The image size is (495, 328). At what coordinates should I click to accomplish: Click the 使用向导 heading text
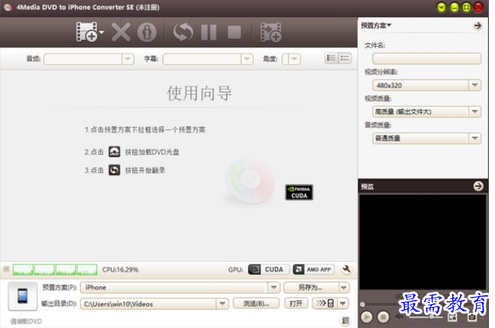(x=199, y=93)
